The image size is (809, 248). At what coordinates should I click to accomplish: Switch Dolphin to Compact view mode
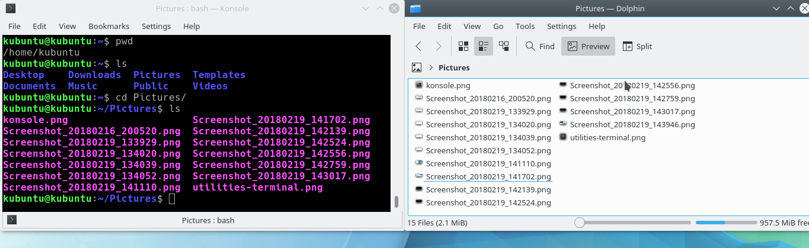[x=484, y=46]
